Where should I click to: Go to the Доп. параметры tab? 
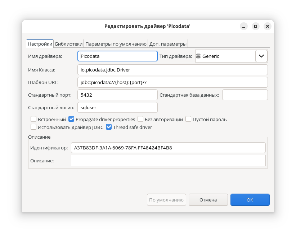(167, 43)
